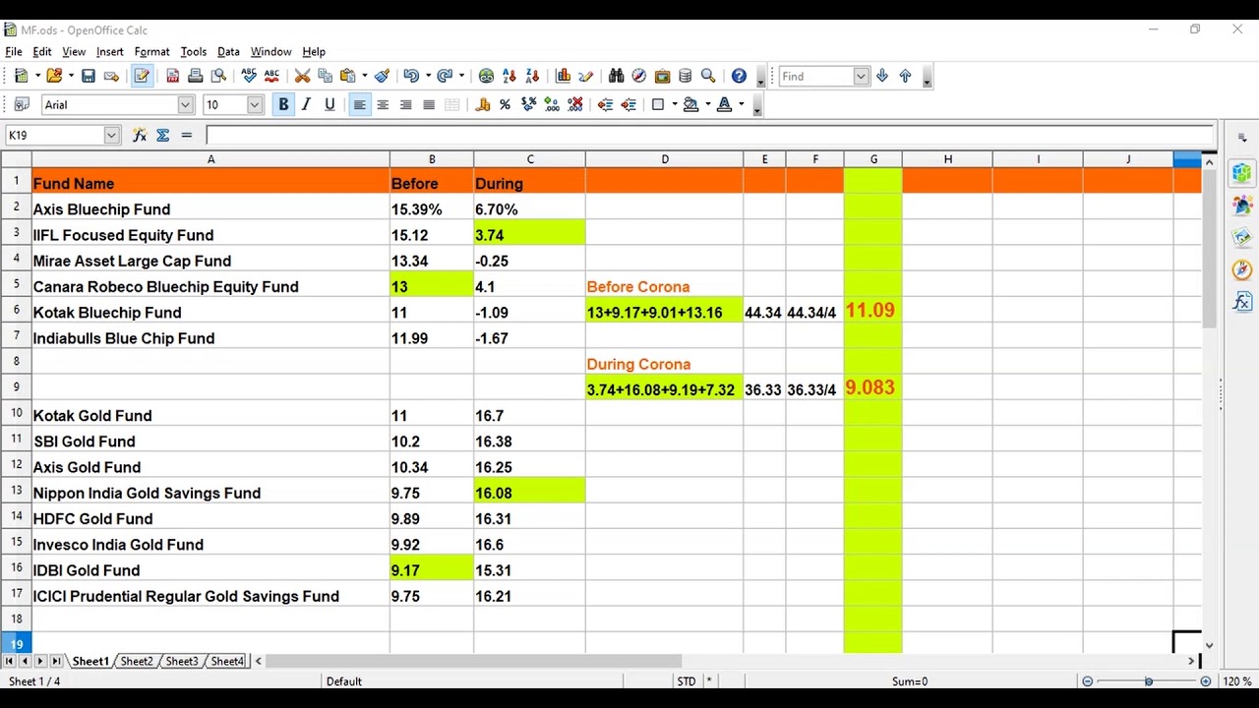This screenshot has width=1259, height=708.
Task: Open the Insert menu
Action: click(x=110, y=51)
